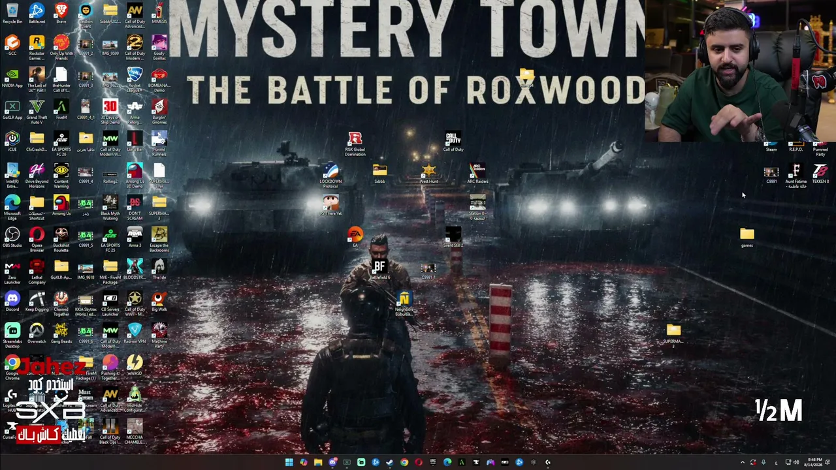Open the GoXLR App desktop shortcut
The width and height of the screenshot is (836, 470).
pyautogui.click(x=12, y=110)
